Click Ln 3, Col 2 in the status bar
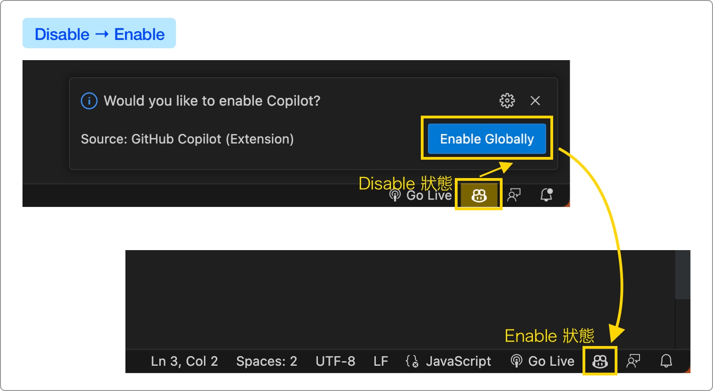 (184, 361)
